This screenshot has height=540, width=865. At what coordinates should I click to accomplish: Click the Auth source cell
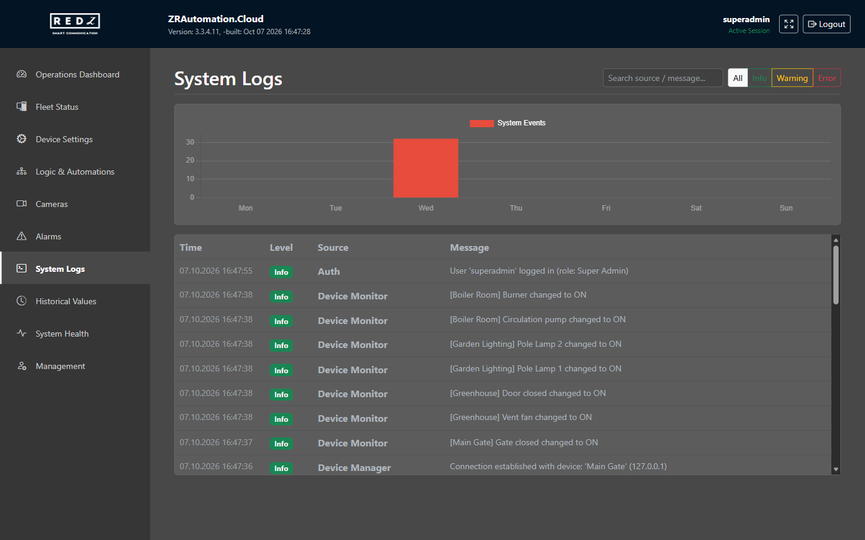[329, 271]
